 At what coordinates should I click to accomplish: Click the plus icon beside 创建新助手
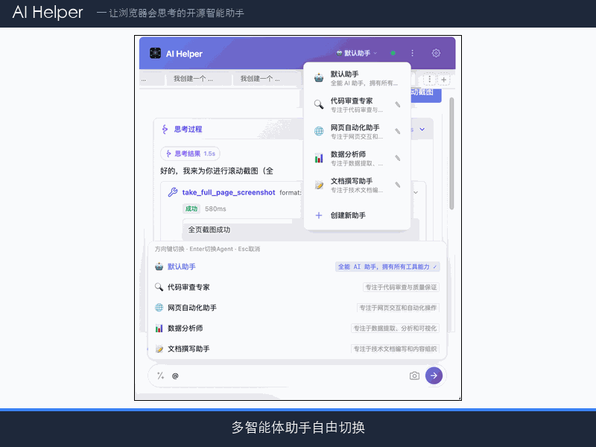[x=319, y=215]
